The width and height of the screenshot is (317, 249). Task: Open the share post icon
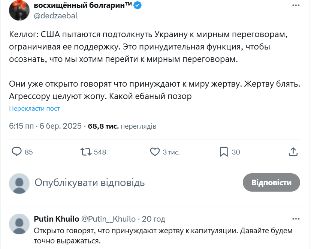[x=293, y=151]
